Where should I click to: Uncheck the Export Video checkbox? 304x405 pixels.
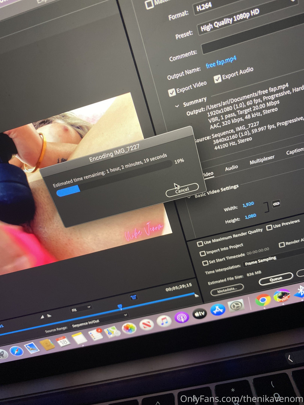coord(172,92)
